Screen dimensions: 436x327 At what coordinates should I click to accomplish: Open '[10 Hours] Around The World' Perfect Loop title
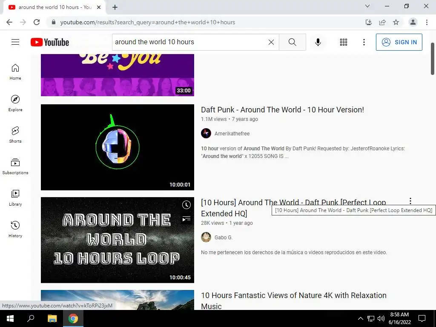(x=293, y=208)
